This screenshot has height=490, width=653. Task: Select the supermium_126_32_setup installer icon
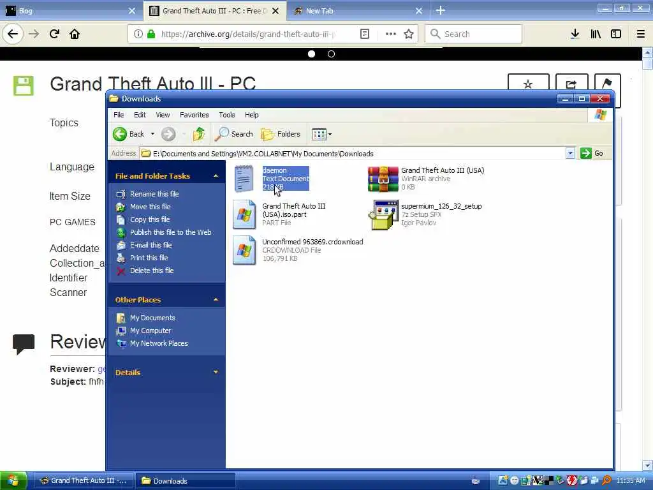[383, 214]
